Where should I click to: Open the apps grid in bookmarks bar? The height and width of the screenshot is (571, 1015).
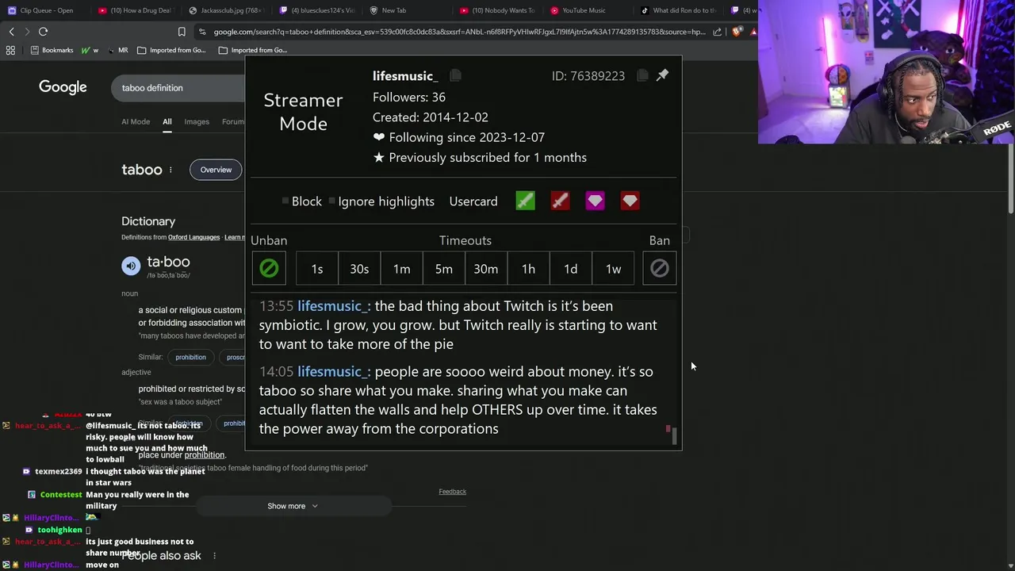[x=10, y=50]
